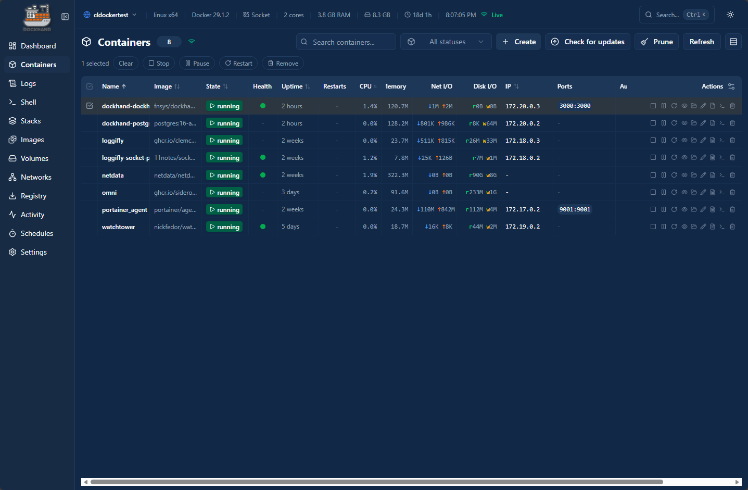
Task: Open table display options next to Refresh
Action: (x=733, y=42)
